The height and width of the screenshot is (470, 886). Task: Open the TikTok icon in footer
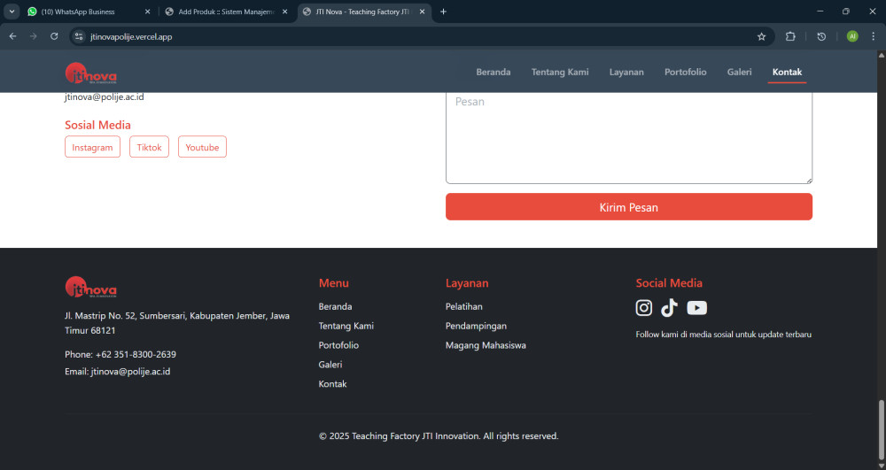[x=669, y=308]
